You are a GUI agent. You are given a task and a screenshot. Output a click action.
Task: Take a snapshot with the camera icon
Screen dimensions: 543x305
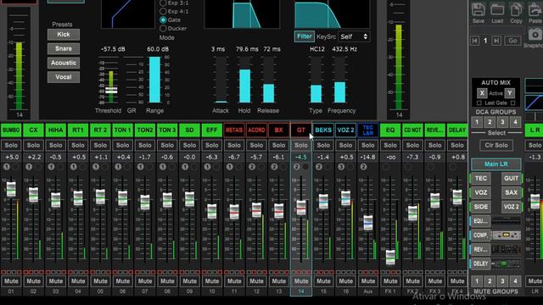(535, 35)
